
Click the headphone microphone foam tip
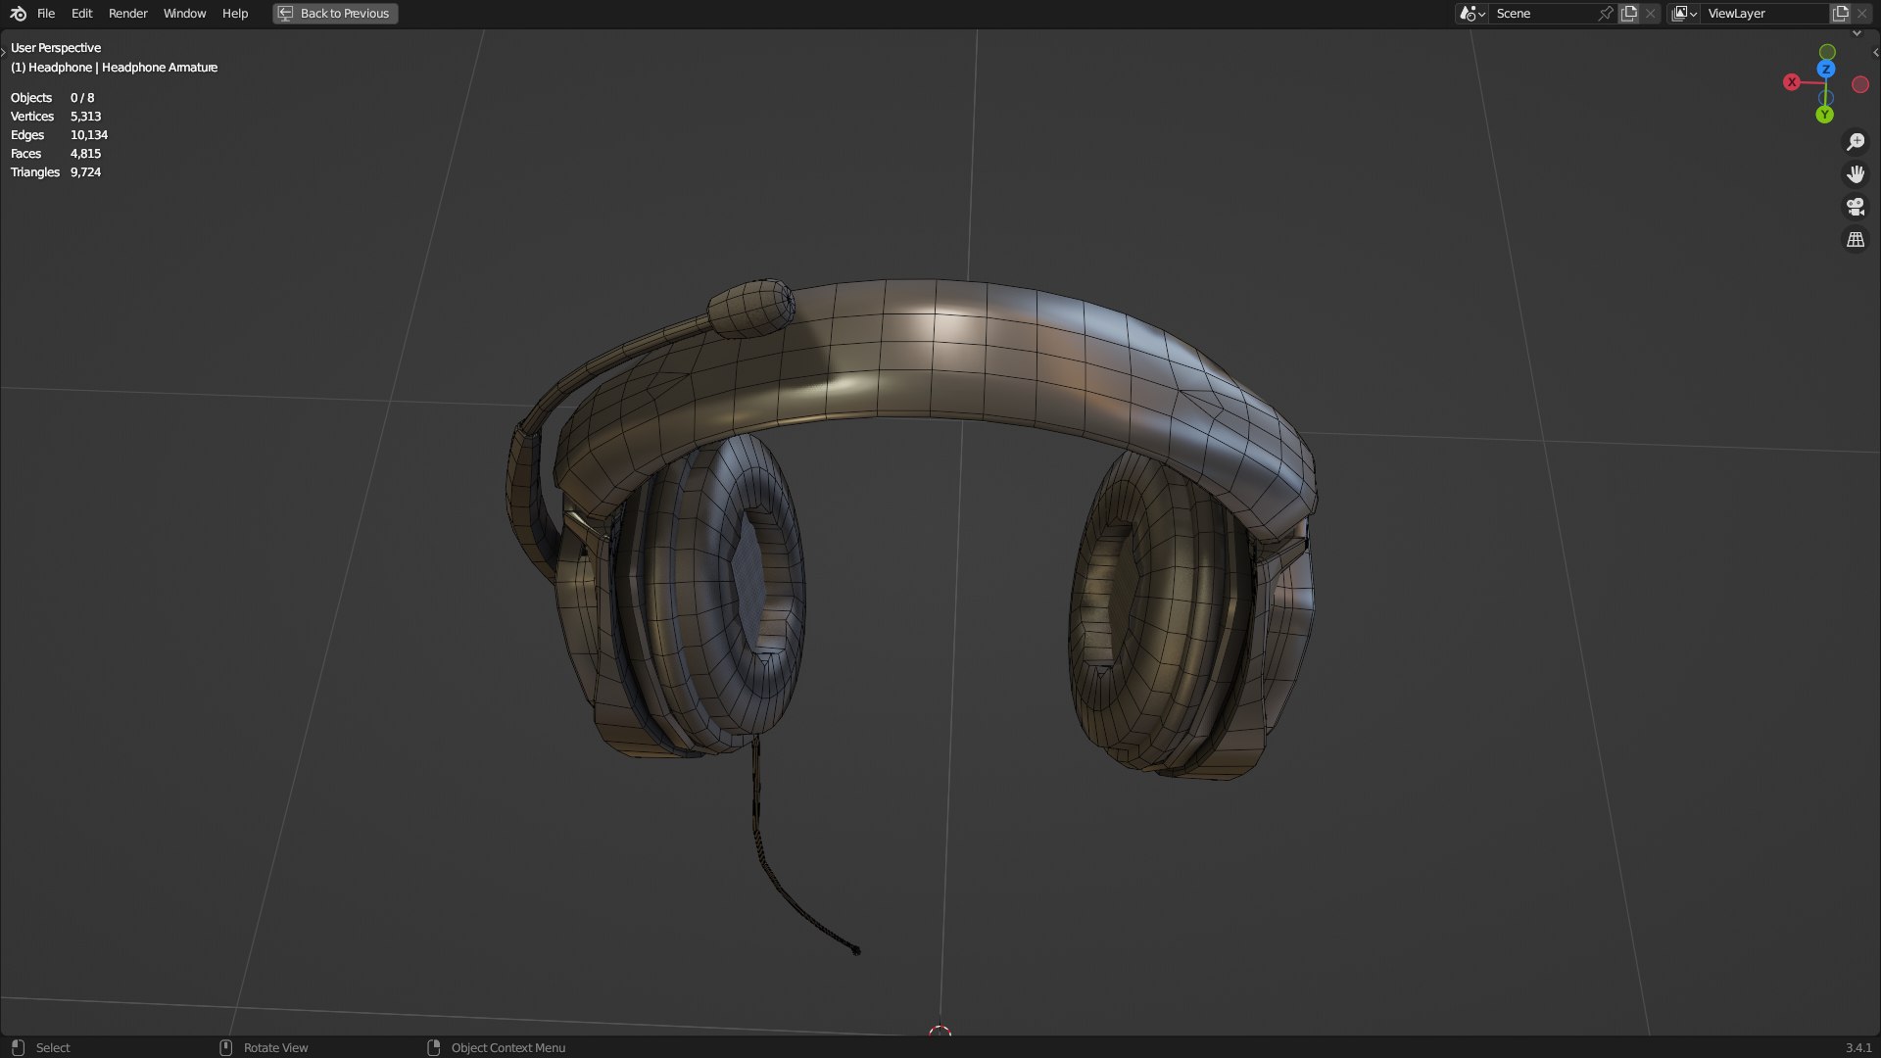(x=750, y=309)
